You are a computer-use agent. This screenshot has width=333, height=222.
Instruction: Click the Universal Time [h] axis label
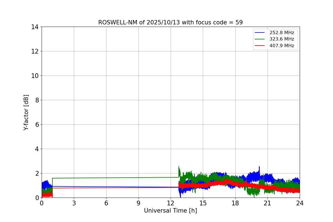tap(170, 211)
